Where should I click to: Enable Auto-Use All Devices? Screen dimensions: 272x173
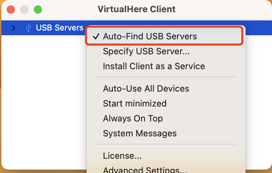click(x=146, y=89)
